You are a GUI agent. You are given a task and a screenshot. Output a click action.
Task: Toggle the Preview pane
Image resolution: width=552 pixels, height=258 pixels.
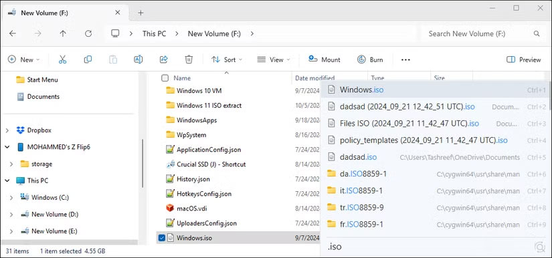[523, 59]
